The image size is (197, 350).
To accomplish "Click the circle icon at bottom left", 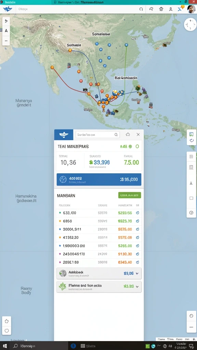I will pyautogui.click(x=6, y=331).
